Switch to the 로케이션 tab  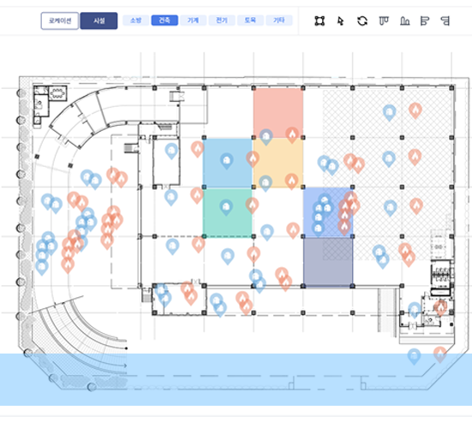(60, 21)
